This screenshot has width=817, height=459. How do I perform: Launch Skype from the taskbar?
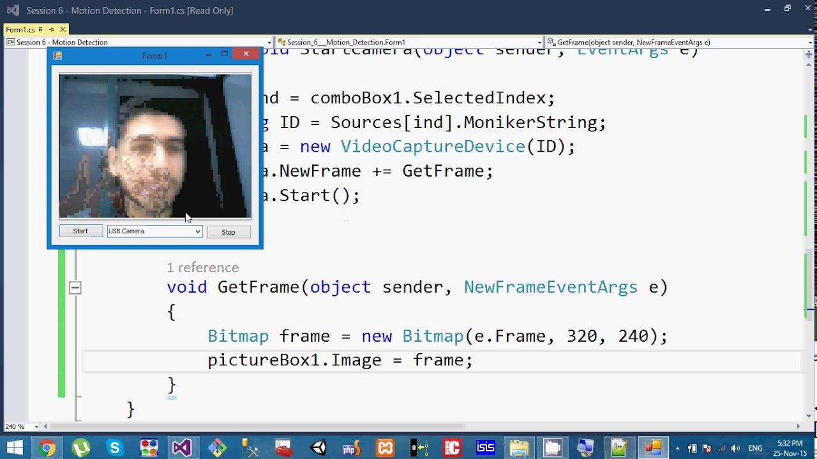coord(114,448)
